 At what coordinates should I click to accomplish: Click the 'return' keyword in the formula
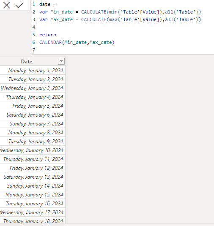pos(48,35)
